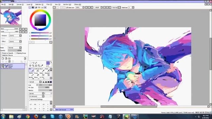The image size is (212, 119).
Task: Uncheck the Selection checkbox in toolbar
Action: tap(67, 8)
